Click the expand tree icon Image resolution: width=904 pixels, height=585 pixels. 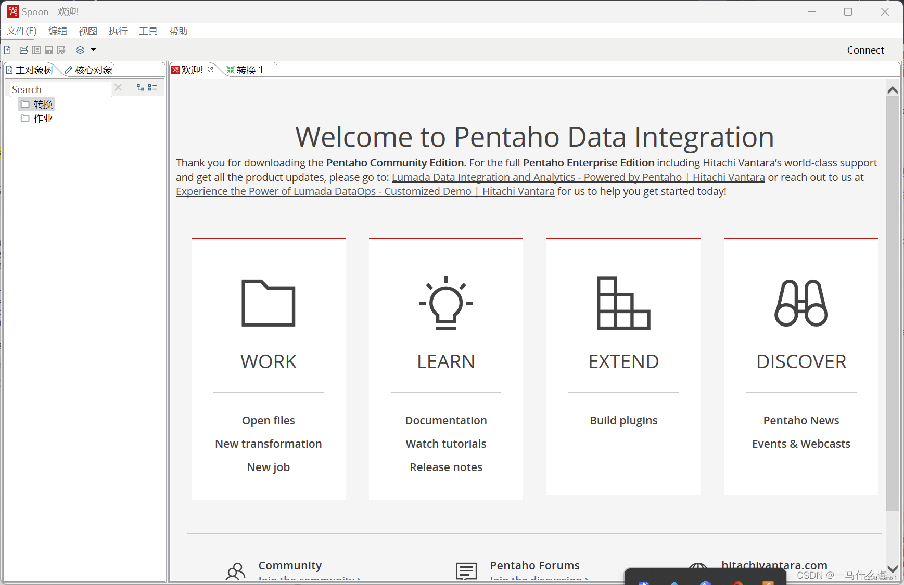(x=140, y=87)
